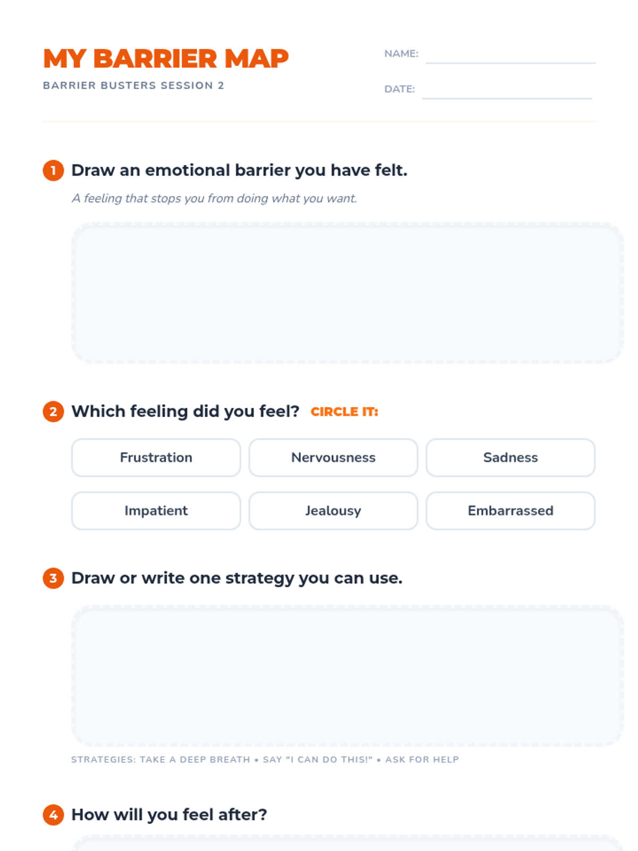The height and width of the screenshot is (851, 638).
Task: Click the orange number 3 badge
Action: click(x=53, y=578)
